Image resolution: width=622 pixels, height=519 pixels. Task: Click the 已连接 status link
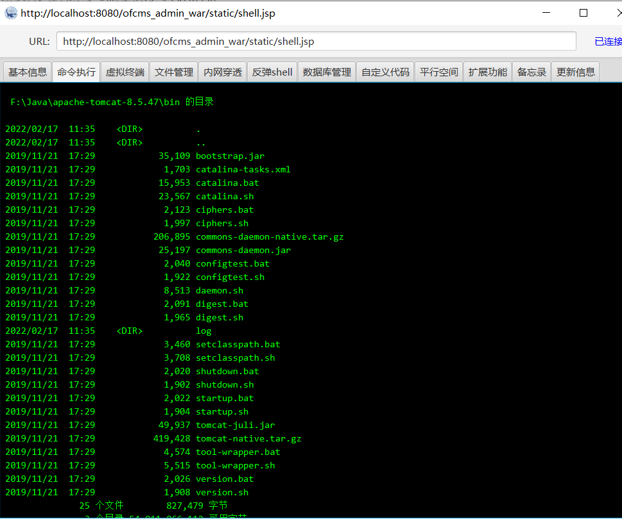(x=608, y=41)
